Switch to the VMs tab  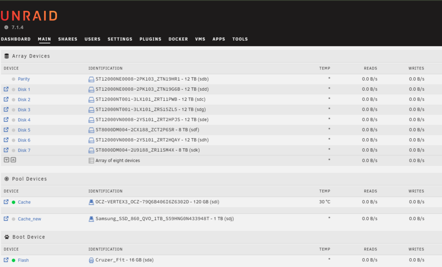click(x=200, y=39)
